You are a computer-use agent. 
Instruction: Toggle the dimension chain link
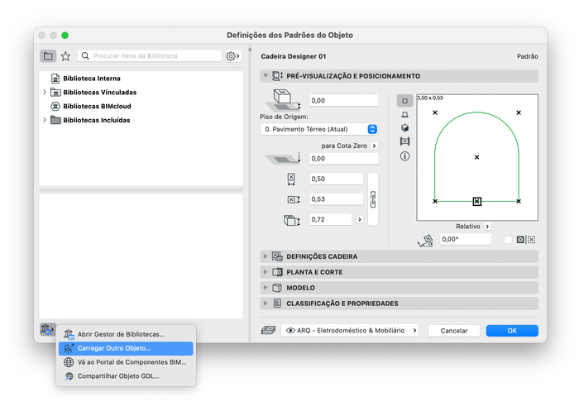coord(373,199)
